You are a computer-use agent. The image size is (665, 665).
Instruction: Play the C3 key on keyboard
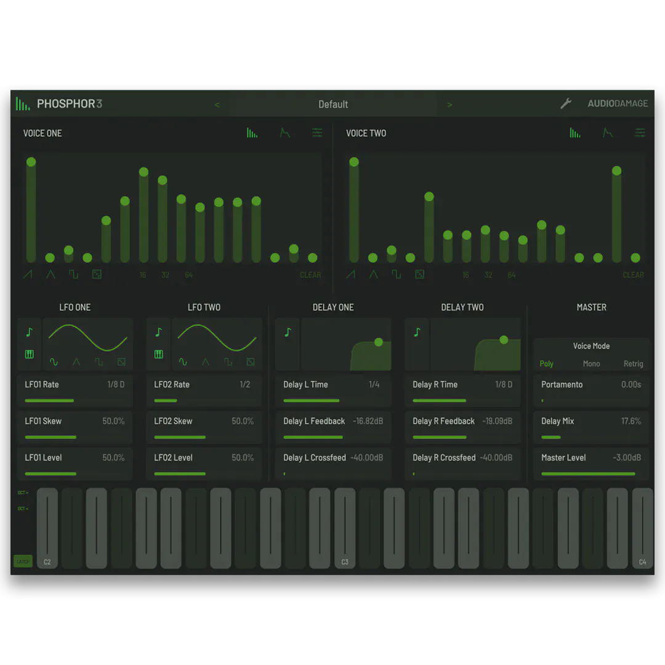(344, 530)
